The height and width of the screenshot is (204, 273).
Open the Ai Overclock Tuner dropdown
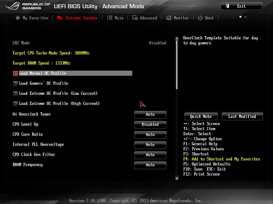click(150, 115)
